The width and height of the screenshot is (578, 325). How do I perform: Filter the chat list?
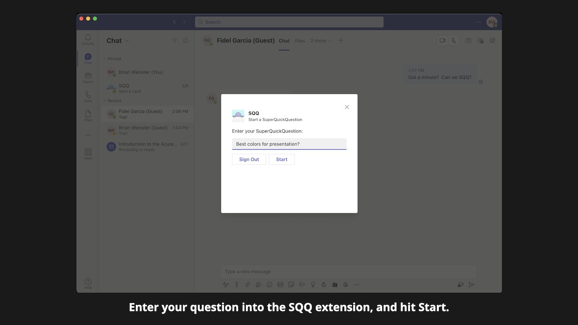tap(174, 40)
